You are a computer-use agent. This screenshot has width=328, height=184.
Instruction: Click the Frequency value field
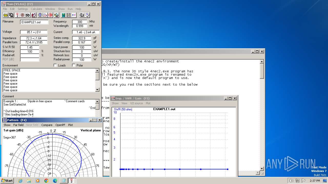80,22
